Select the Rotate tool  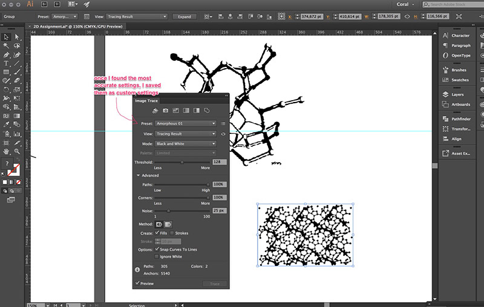click(x=6, y=89)
